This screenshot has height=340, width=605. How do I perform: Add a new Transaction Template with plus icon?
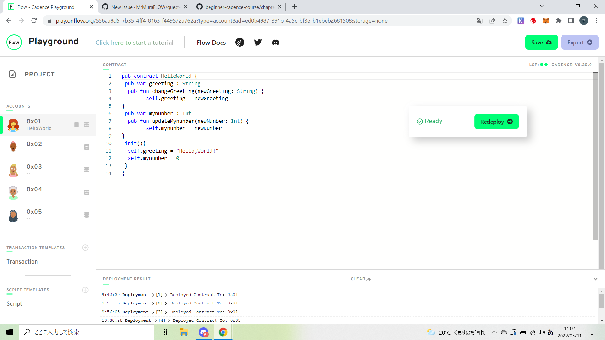(85, 247)
